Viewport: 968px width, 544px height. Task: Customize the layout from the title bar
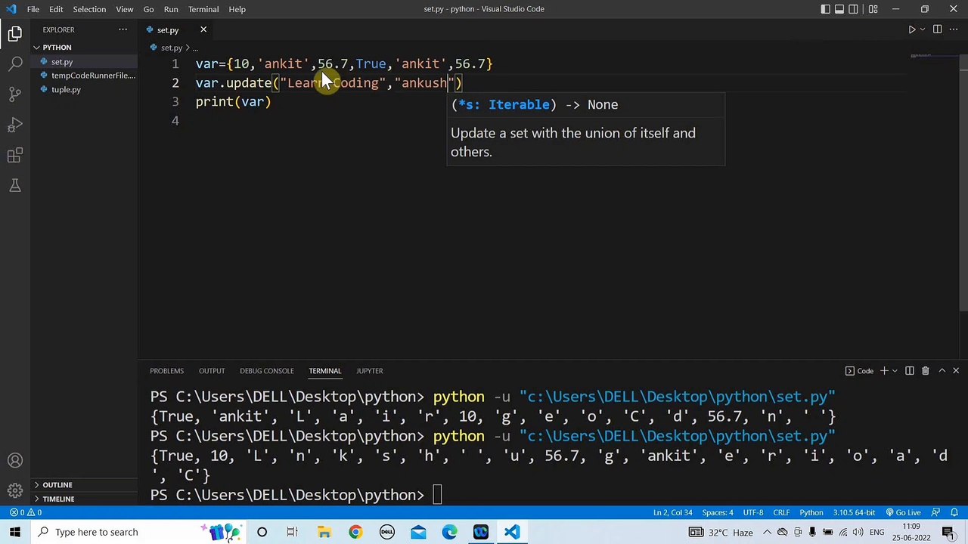coord(873,9)
